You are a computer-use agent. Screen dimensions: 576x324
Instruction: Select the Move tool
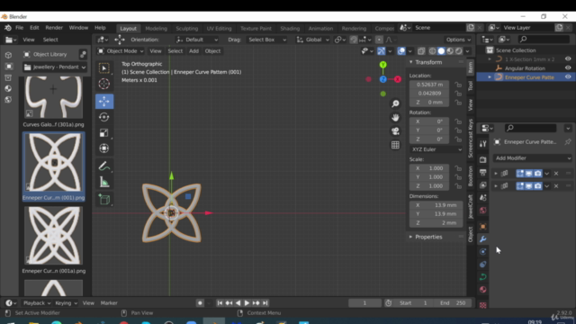coord(104,101)
